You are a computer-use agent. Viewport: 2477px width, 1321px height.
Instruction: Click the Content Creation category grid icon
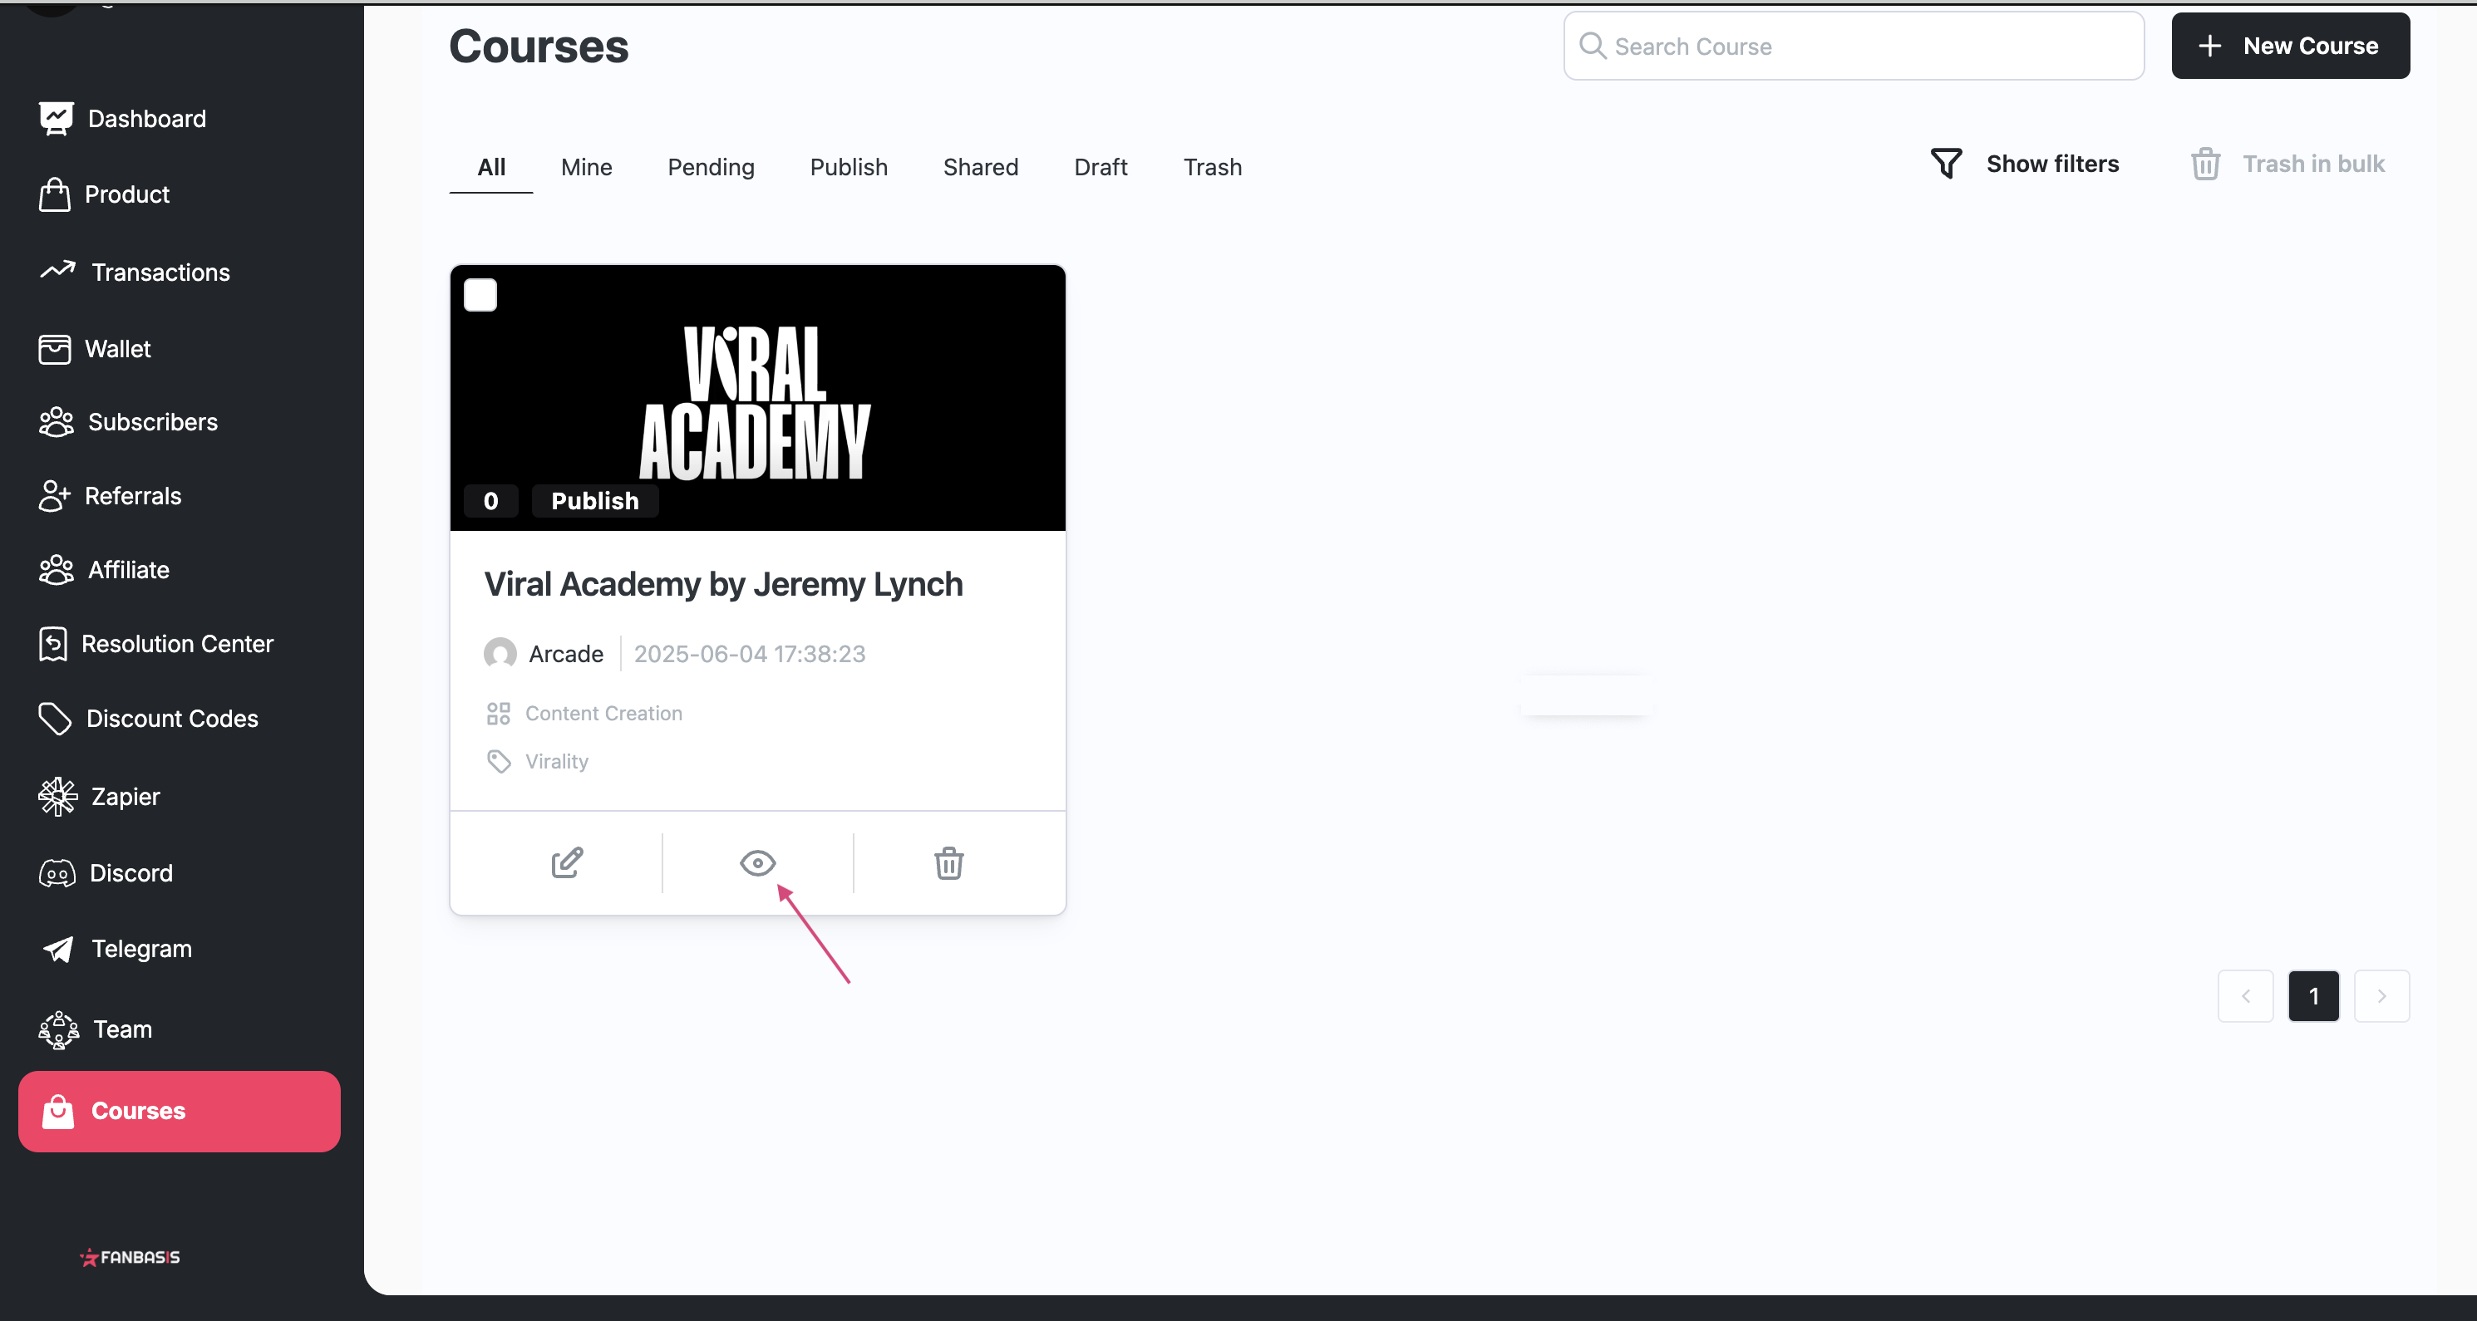click(x=498, y=714)
